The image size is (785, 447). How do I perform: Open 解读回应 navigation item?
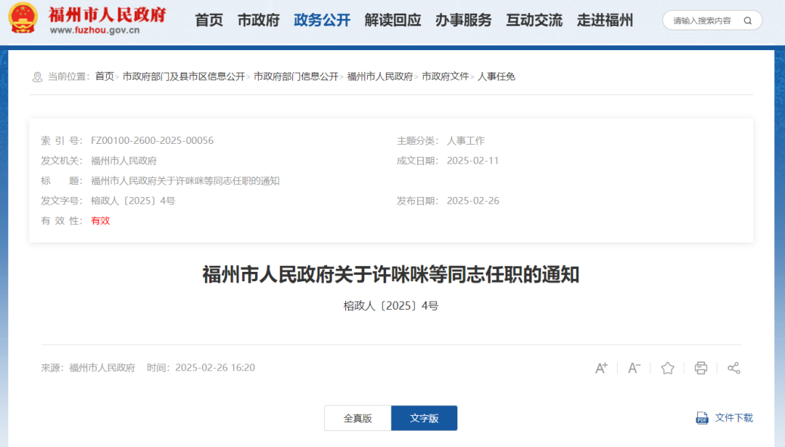coord(392,20)
